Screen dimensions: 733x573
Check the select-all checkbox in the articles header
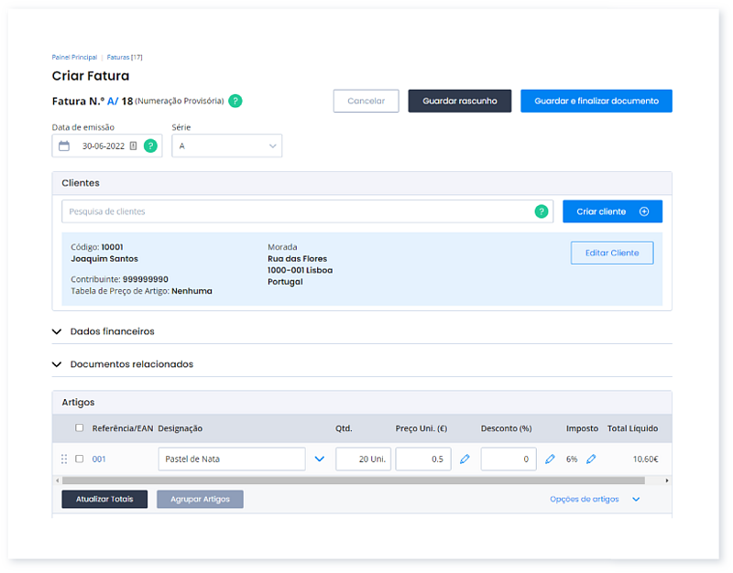click(79, 428)
